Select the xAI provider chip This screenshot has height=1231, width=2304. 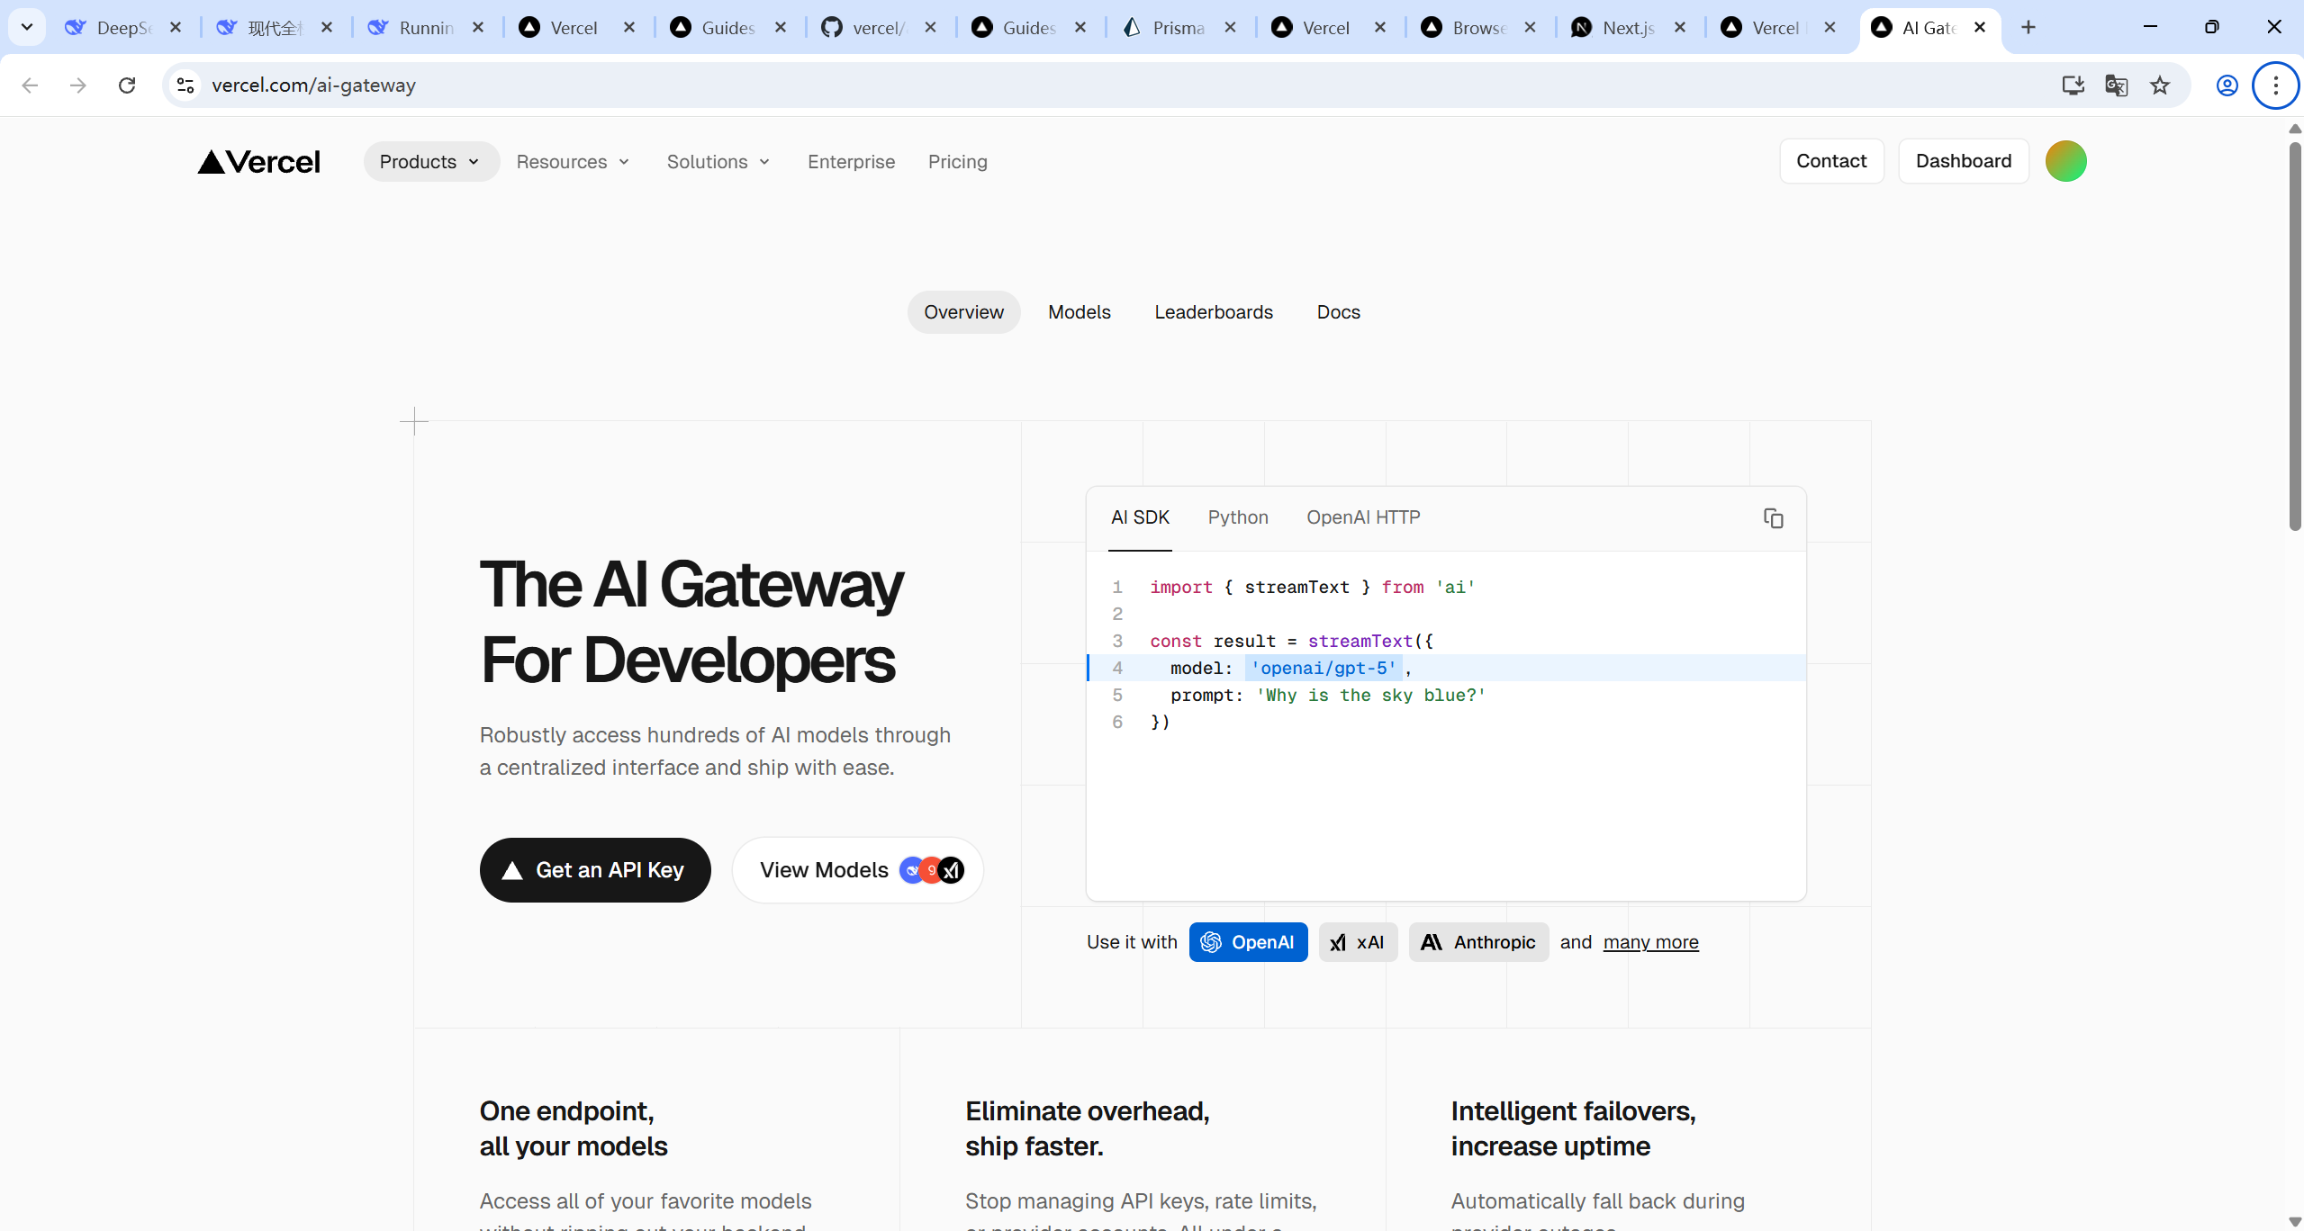click(1358, 942)
